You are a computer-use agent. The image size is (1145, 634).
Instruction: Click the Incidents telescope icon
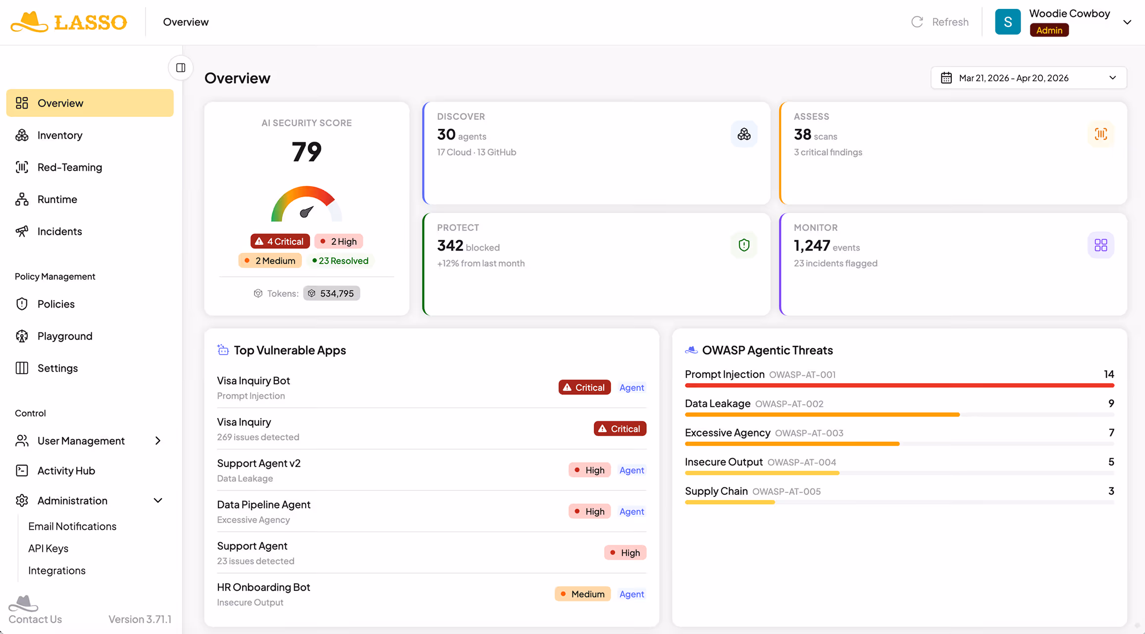[x=22, y=231]
